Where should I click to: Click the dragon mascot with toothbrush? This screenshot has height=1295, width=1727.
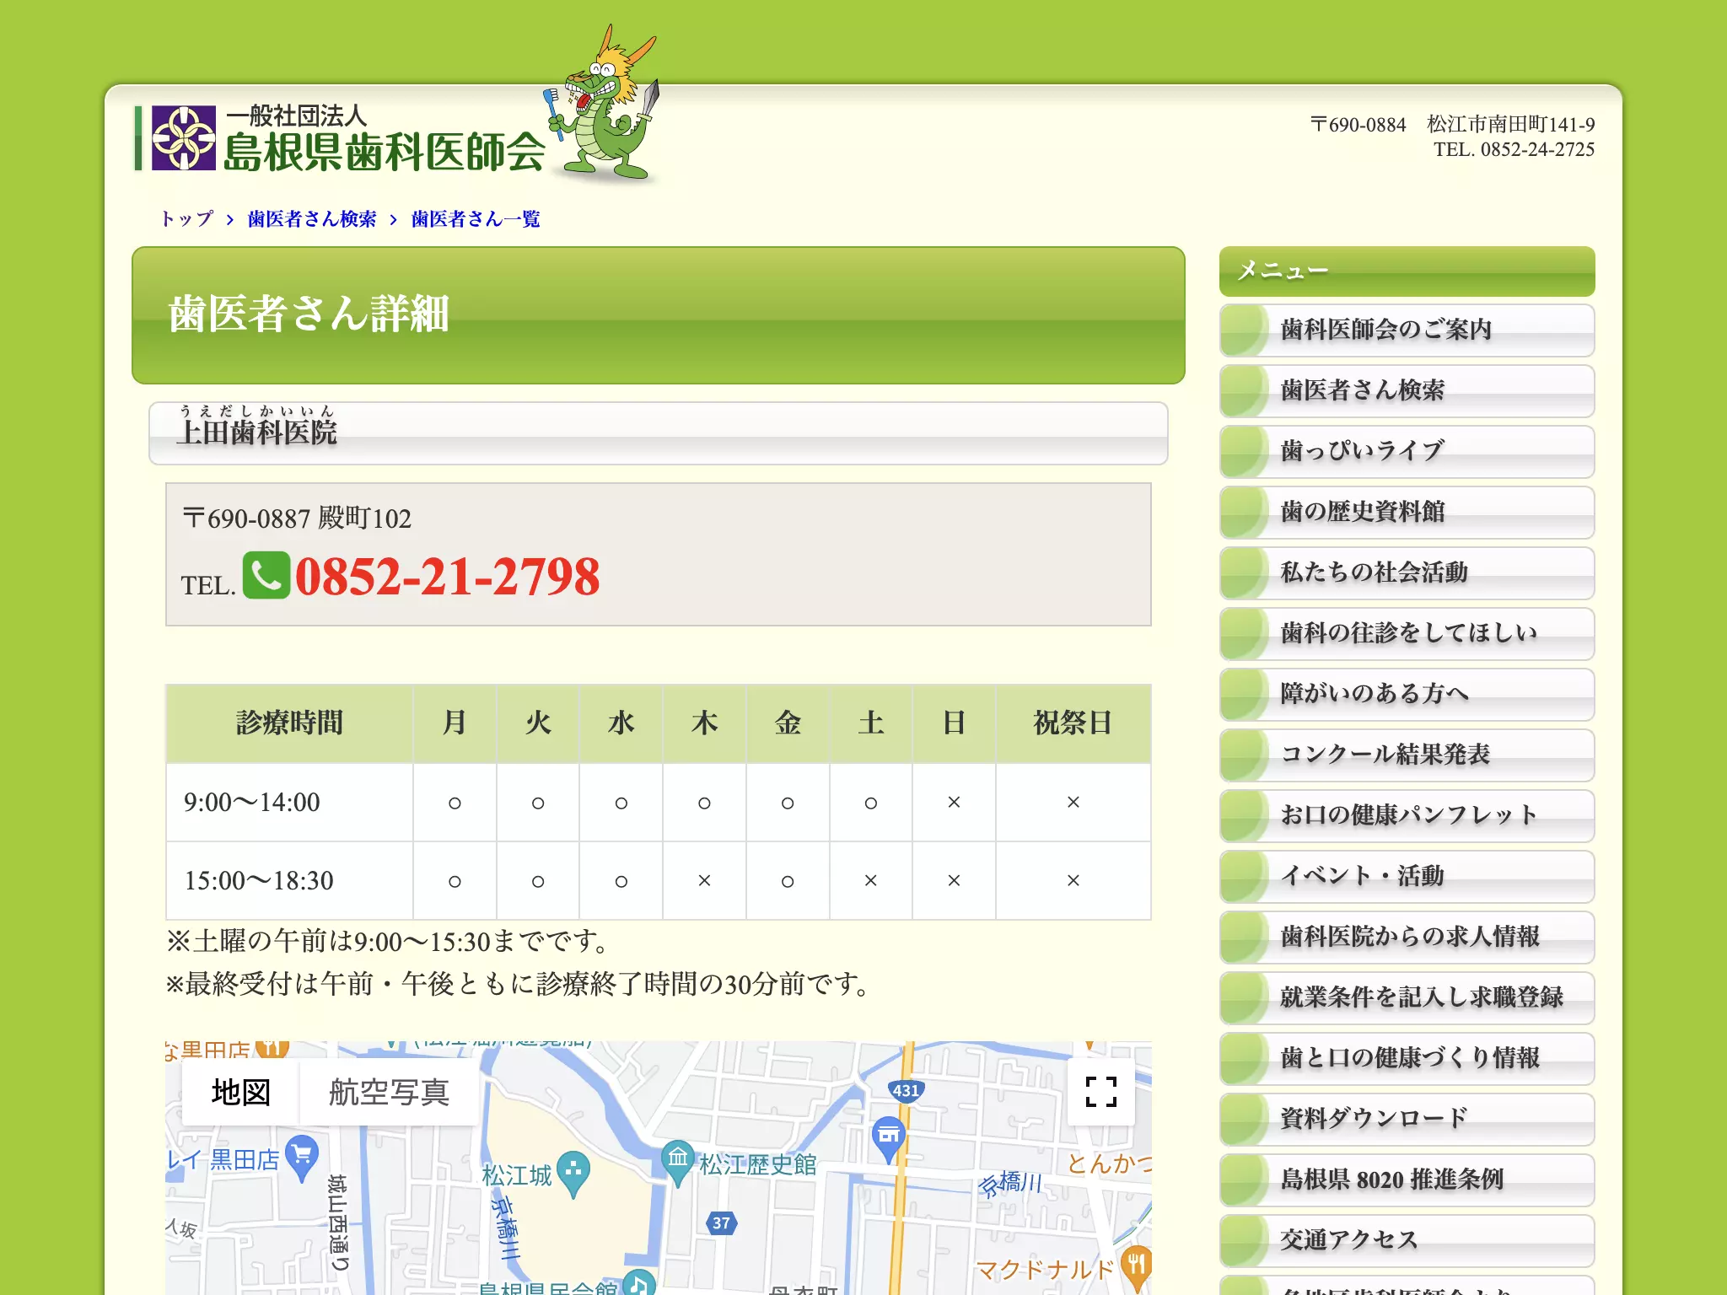[604, 103]
